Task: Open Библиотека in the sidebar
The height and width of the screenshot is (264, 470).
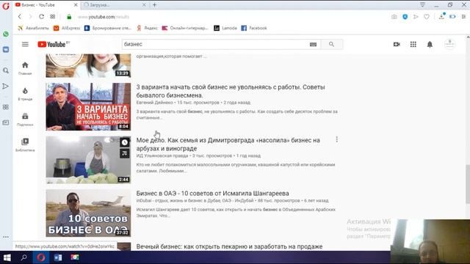Action: pos(25,145)
